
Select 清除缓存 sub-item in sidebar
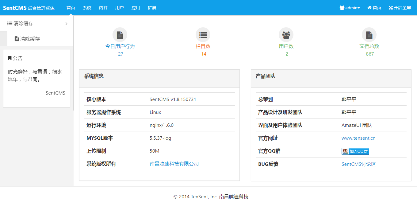[30, 39]
